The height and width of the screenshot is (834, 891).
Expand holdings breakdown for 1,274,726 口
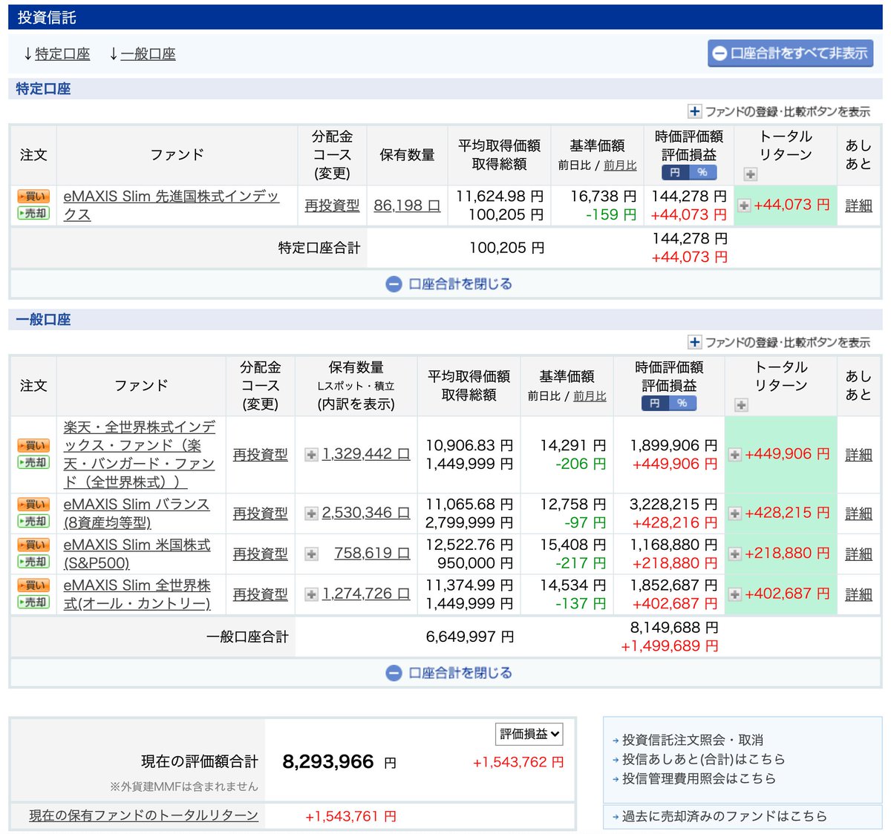312,594
